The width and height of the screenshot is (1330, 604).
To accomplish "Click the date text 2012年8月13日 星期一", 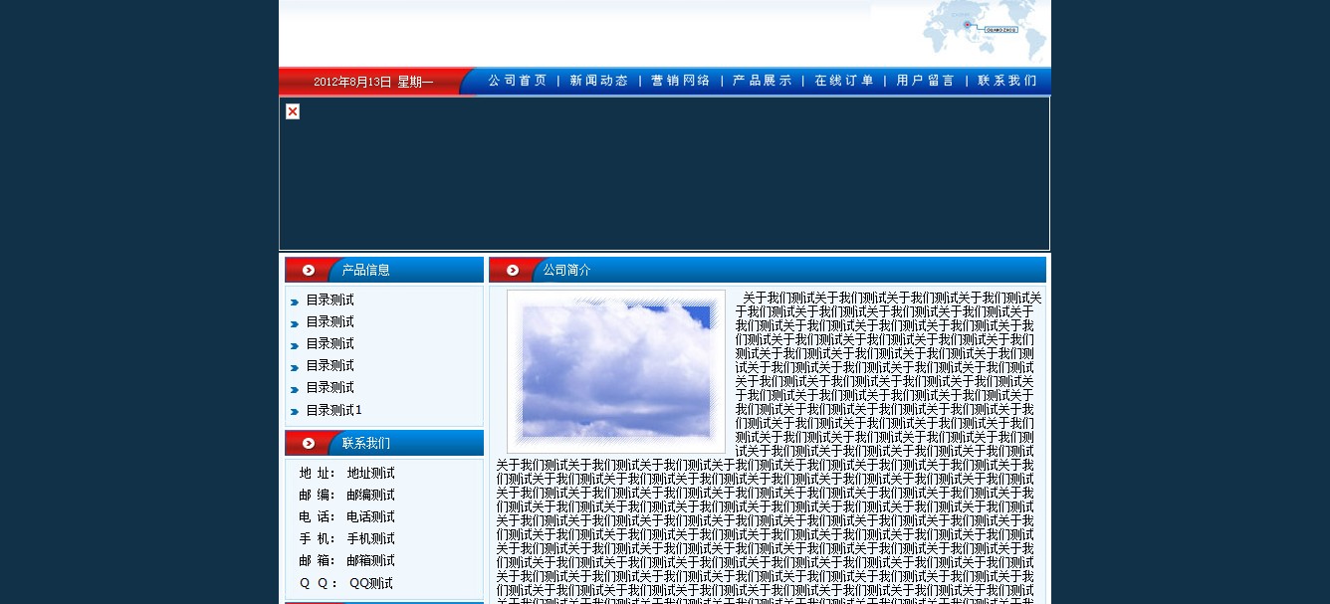I will click(373, 82).
